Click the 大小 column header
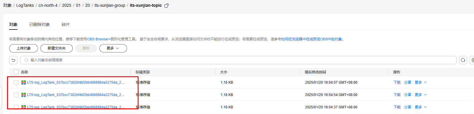The width and height of the screenshot is (474, 114). [x=224, y=72]
